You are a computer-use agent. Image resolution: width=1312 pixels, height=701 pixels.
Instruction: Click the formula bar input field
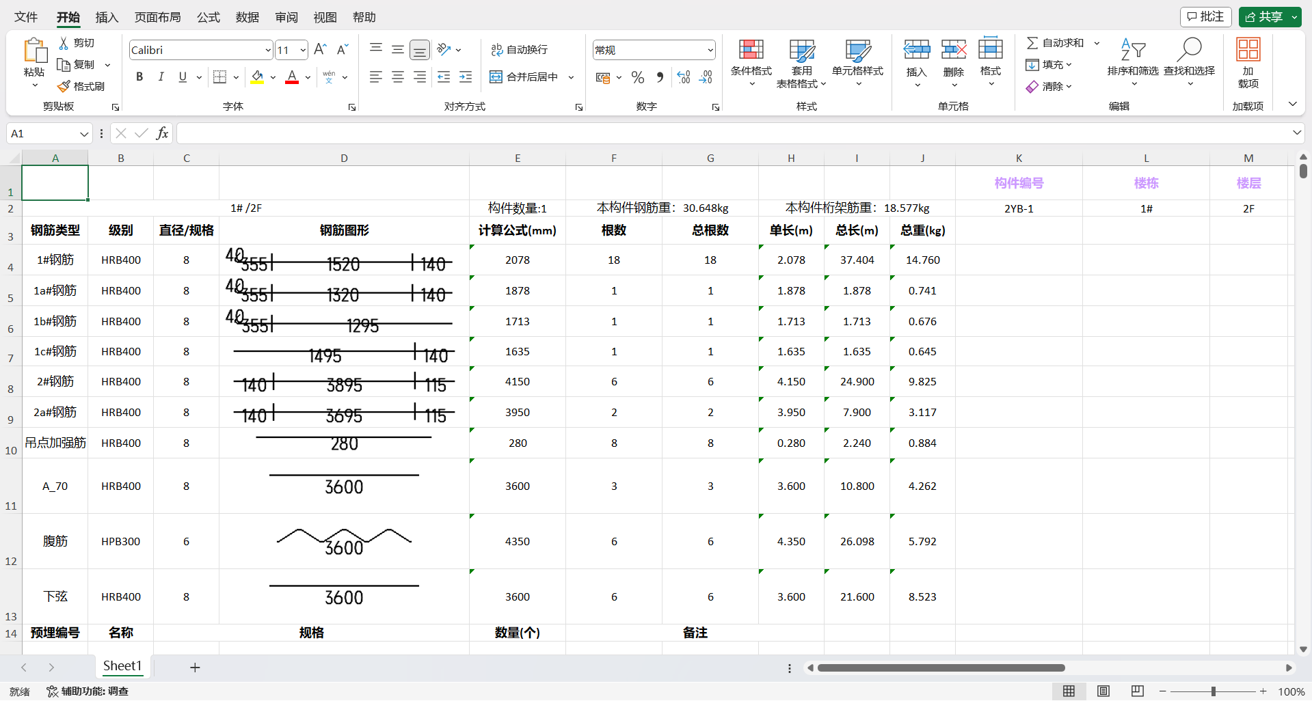pos(732,133)
